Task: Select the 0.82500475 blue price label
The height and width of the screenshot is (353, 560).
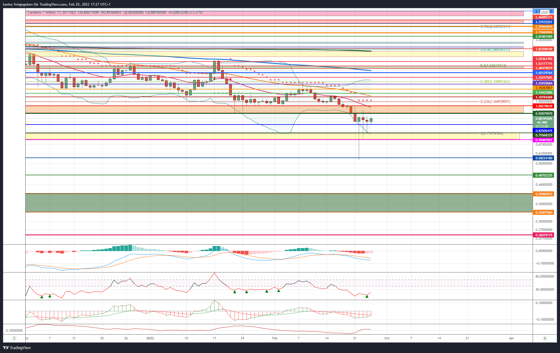Action: (x=544, y=131)
